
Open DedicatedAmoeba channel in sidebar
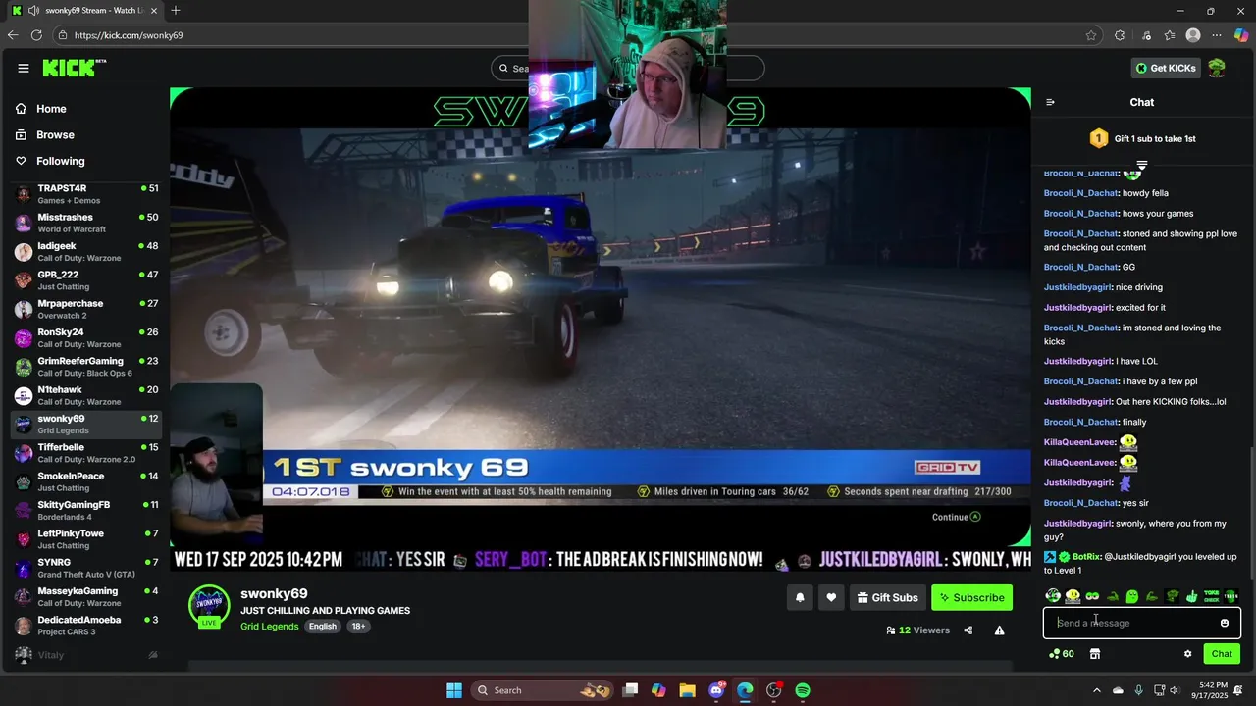click(86, 626)
